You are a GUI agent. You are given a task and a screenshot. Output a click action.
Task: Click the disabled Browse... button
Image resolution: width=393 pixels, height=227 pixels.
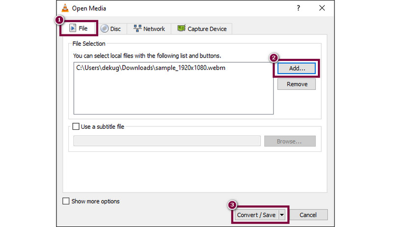pyautogui.click(x=290, y=142)
